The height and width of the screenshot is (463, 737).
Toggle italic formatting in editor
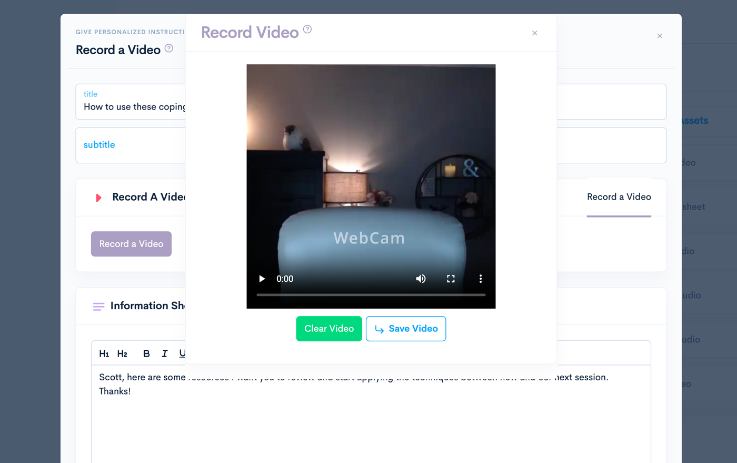click(x=164, y=354)
